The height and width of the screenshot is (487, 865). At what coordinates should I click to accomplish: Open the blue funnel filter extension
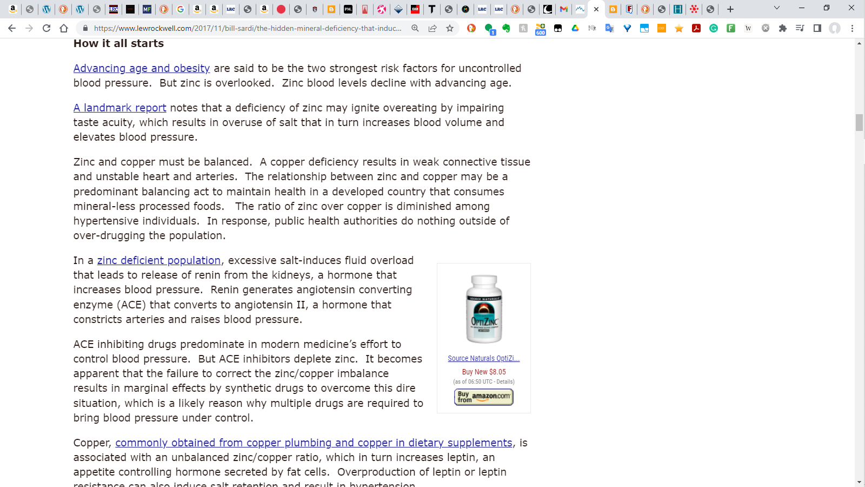(627, 28)
